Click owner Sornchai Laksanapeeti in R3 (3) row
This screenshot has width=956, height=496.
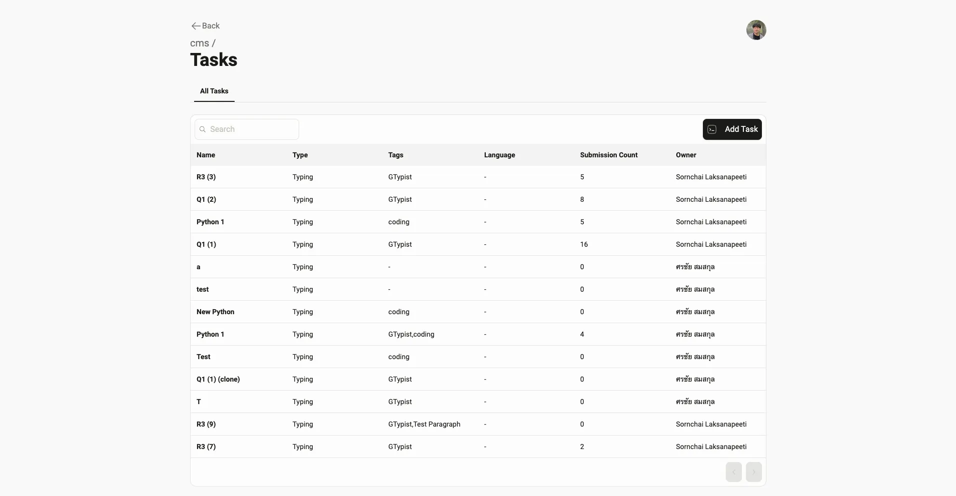[x=711, y=177]
